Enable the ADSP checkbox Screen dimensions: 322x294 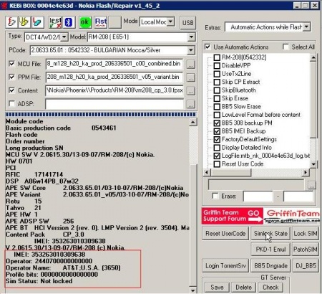[x=11, y=104]
